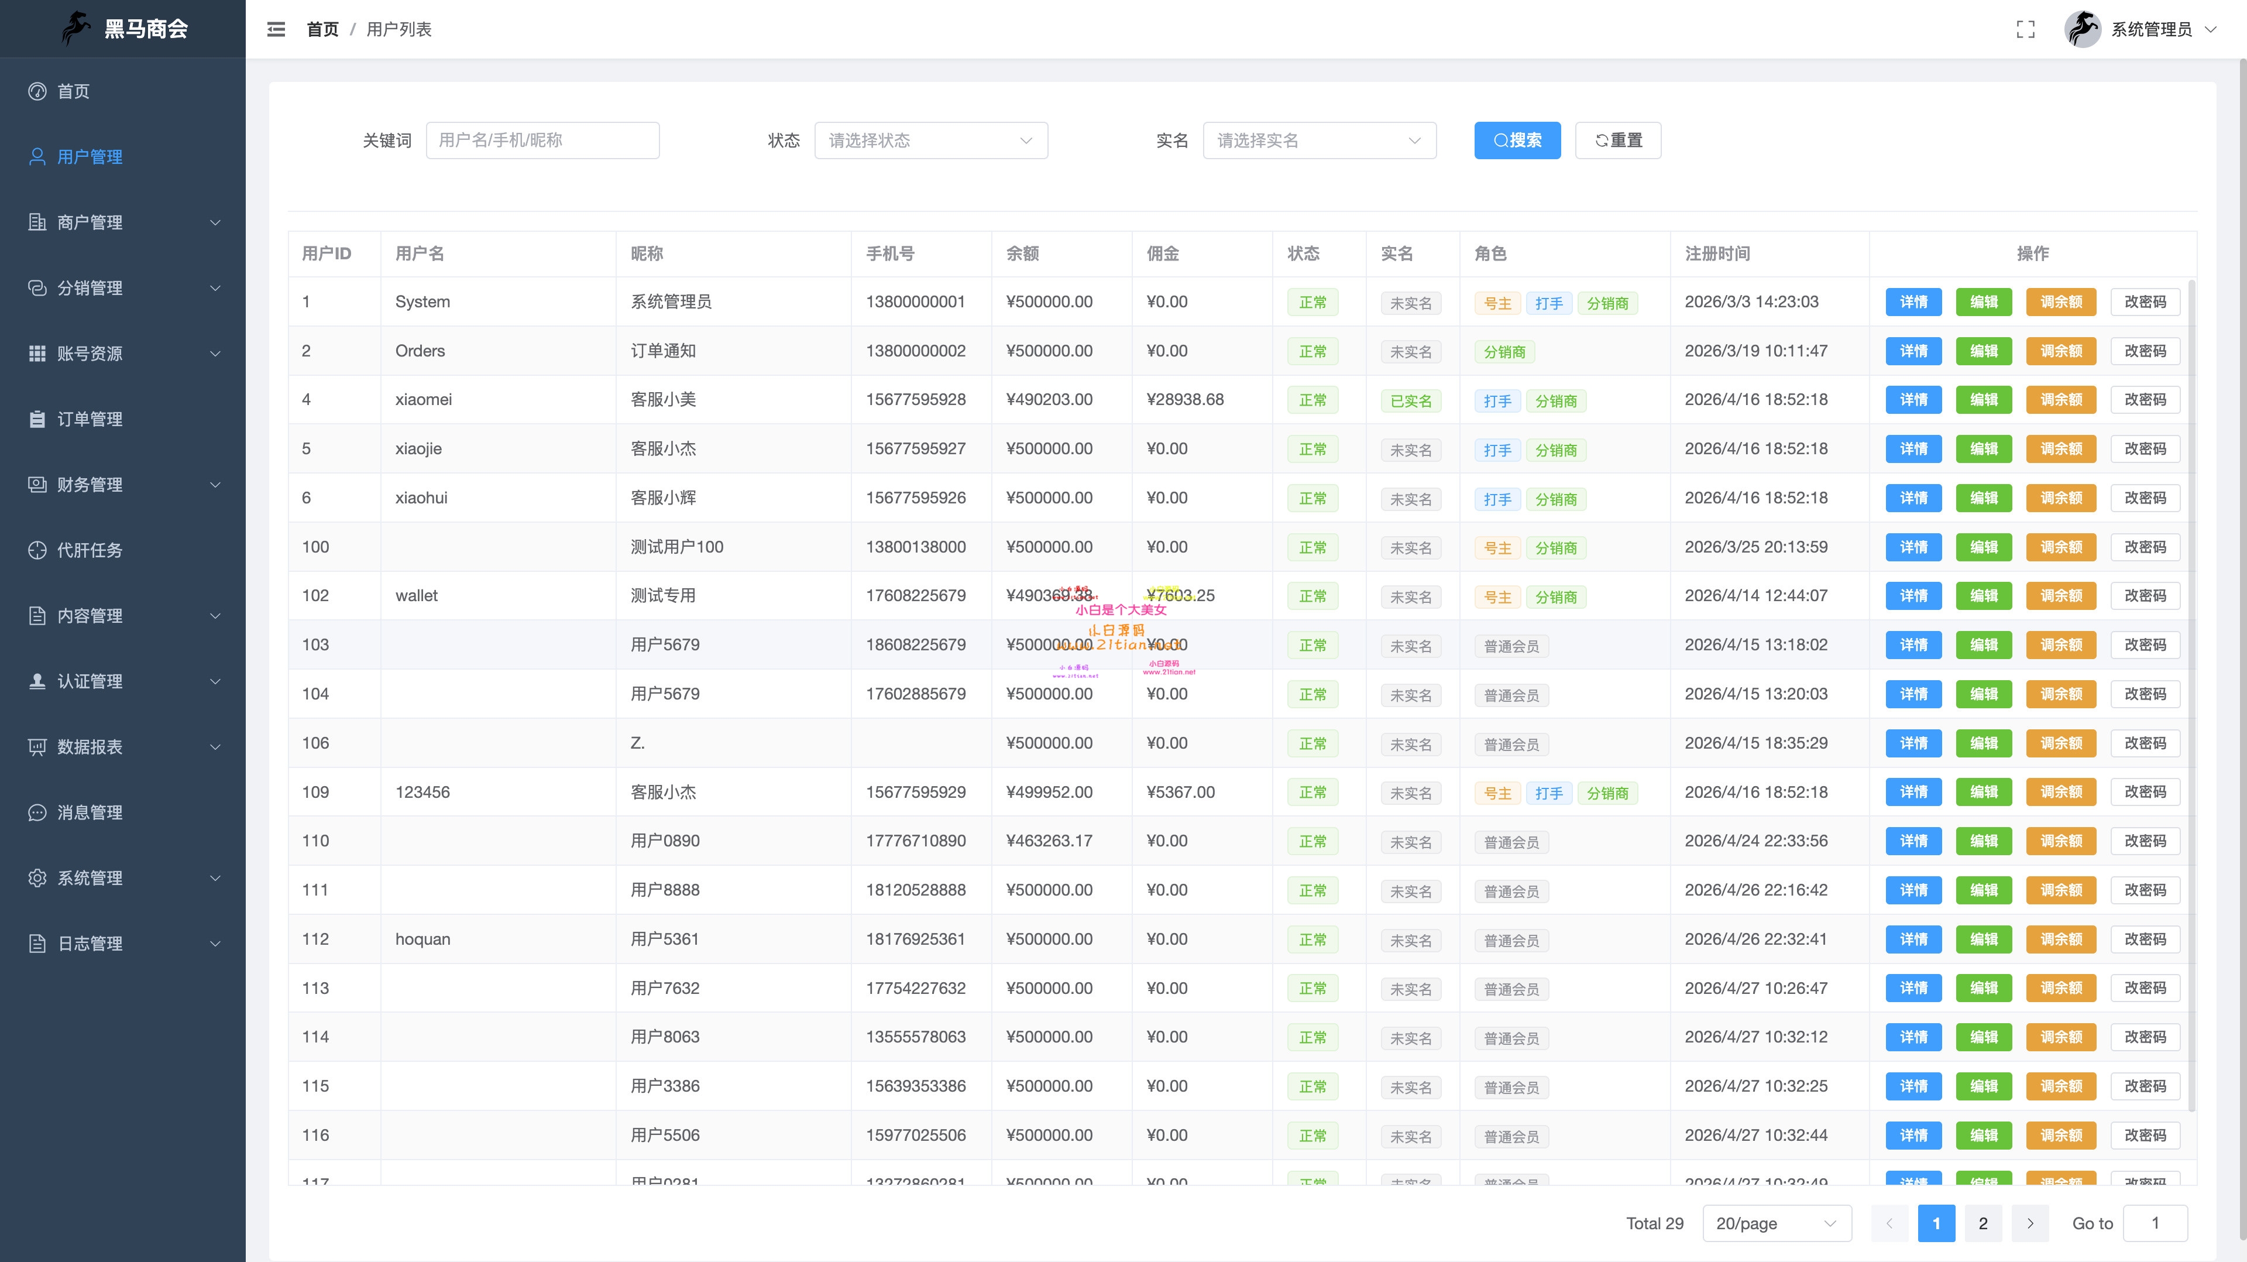This screenshot has width=2247, height=1262.
Task: Click the 账号资源 grid icon
Action: 37,352
